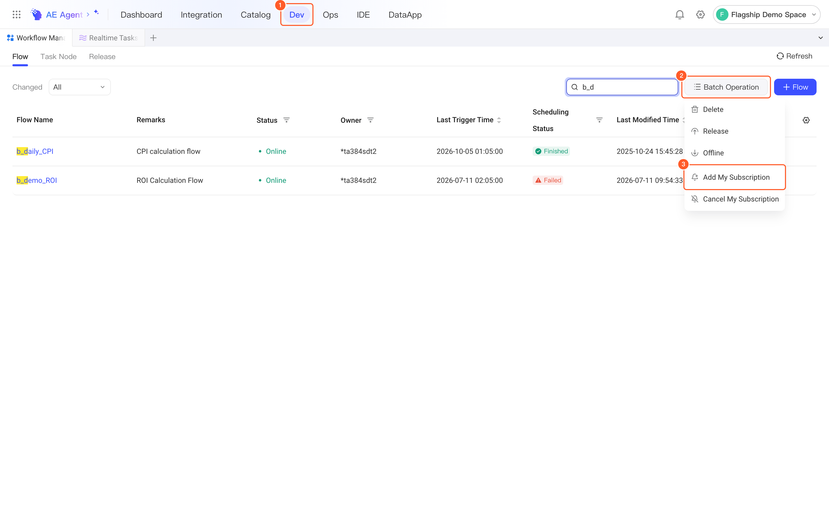Filter the Scheduling Status column
The height and width of the screenshot is (518, 829).
click(599, 120)
